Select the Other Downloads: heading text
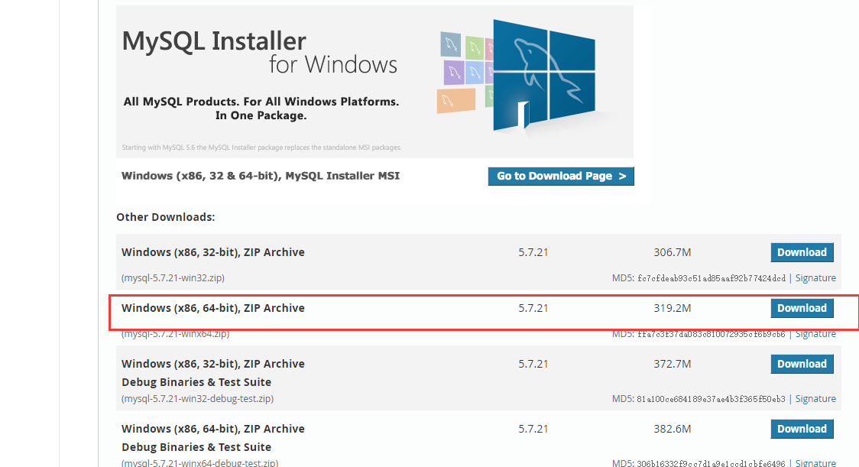The height and width of the screenshot is (467, 859). tap(165, 217)
